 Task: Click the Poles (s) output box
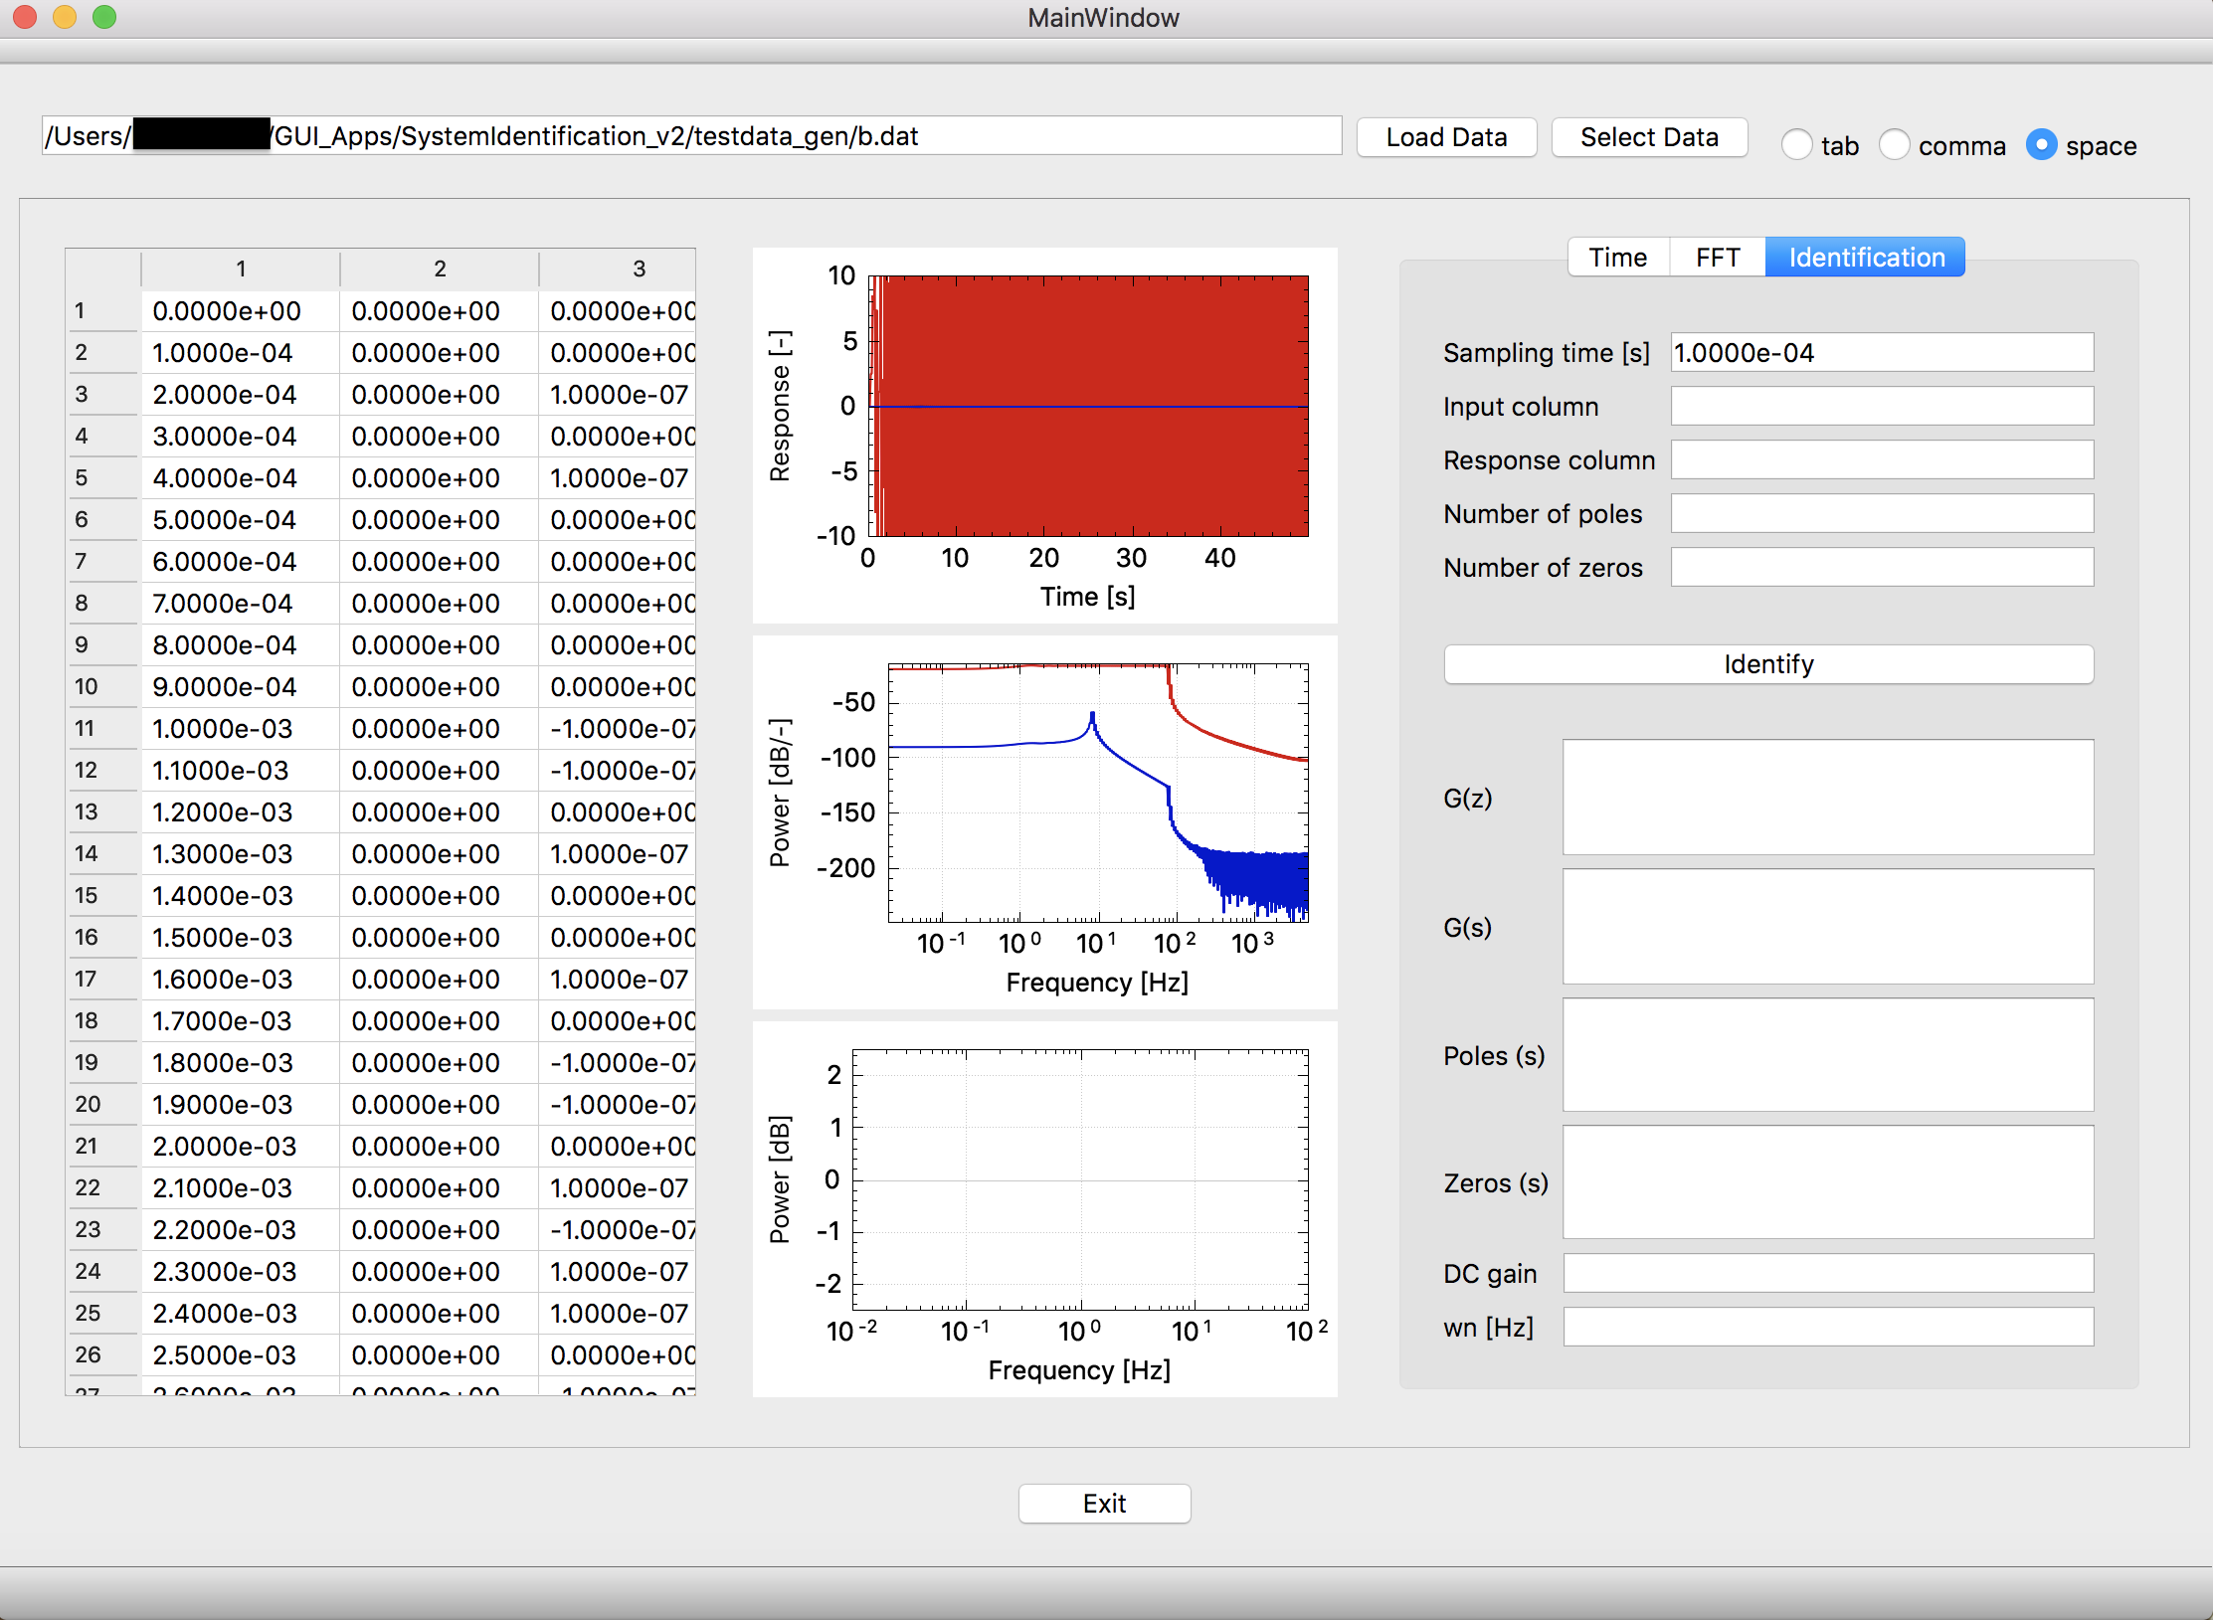1828,1055
